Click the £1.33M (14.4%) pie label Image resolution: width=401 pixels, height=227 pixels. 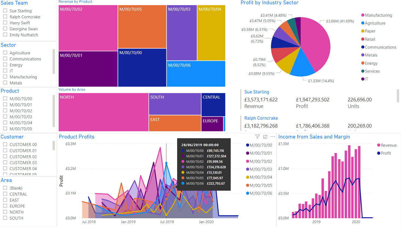[321, 81]
